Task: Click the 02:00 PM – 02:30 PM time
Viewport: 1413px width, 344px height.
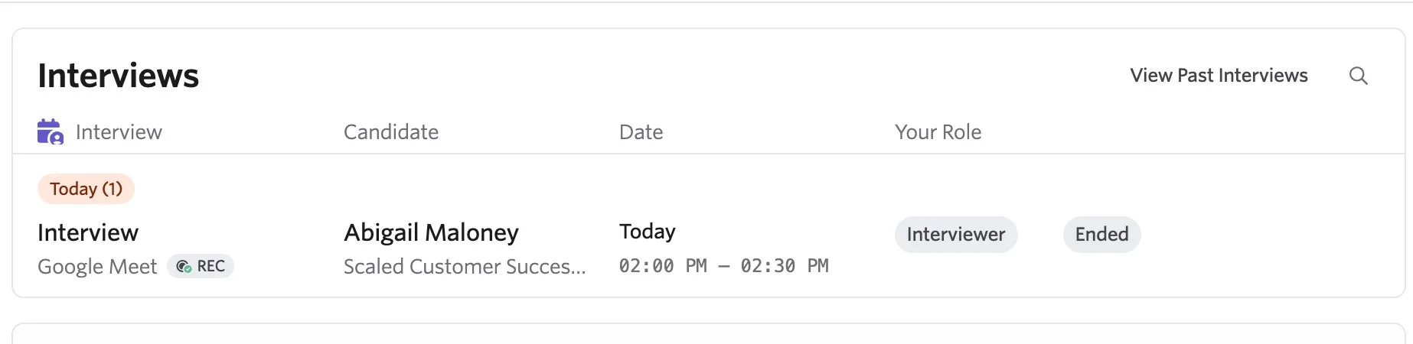Action: pyautogui.click(x=723, y=266)
